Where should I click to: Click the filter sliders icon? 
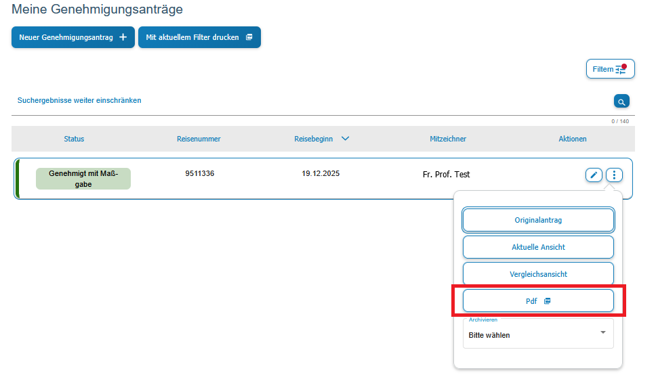tap(621, 70)
